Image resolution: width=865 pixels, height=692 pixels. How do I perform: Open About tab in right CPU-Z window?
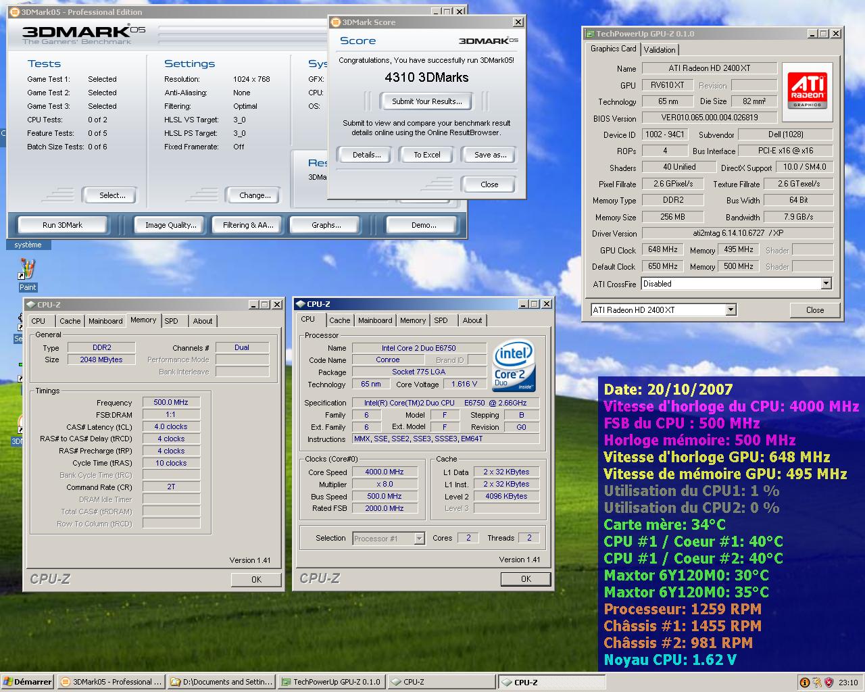click(472, 320)
